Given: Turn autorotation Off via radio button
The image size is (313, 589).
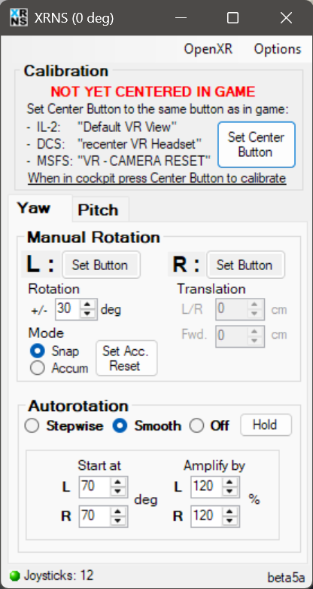Looking at the screenshot, I should [196, 426].
